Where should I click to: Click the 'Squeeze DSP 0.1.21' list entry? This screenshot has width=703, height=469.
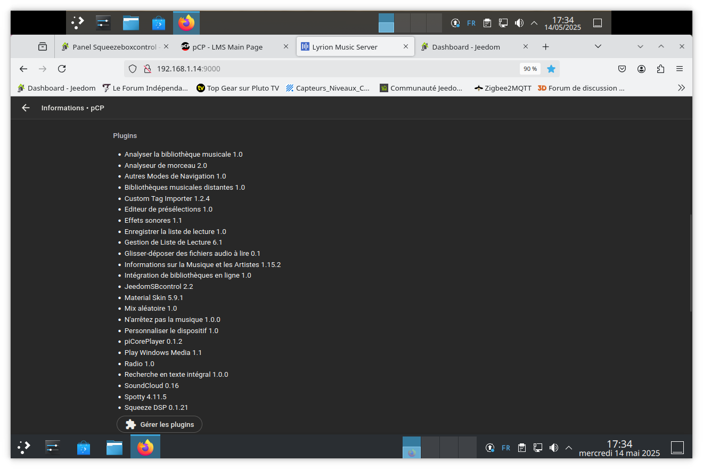(157, 408)
